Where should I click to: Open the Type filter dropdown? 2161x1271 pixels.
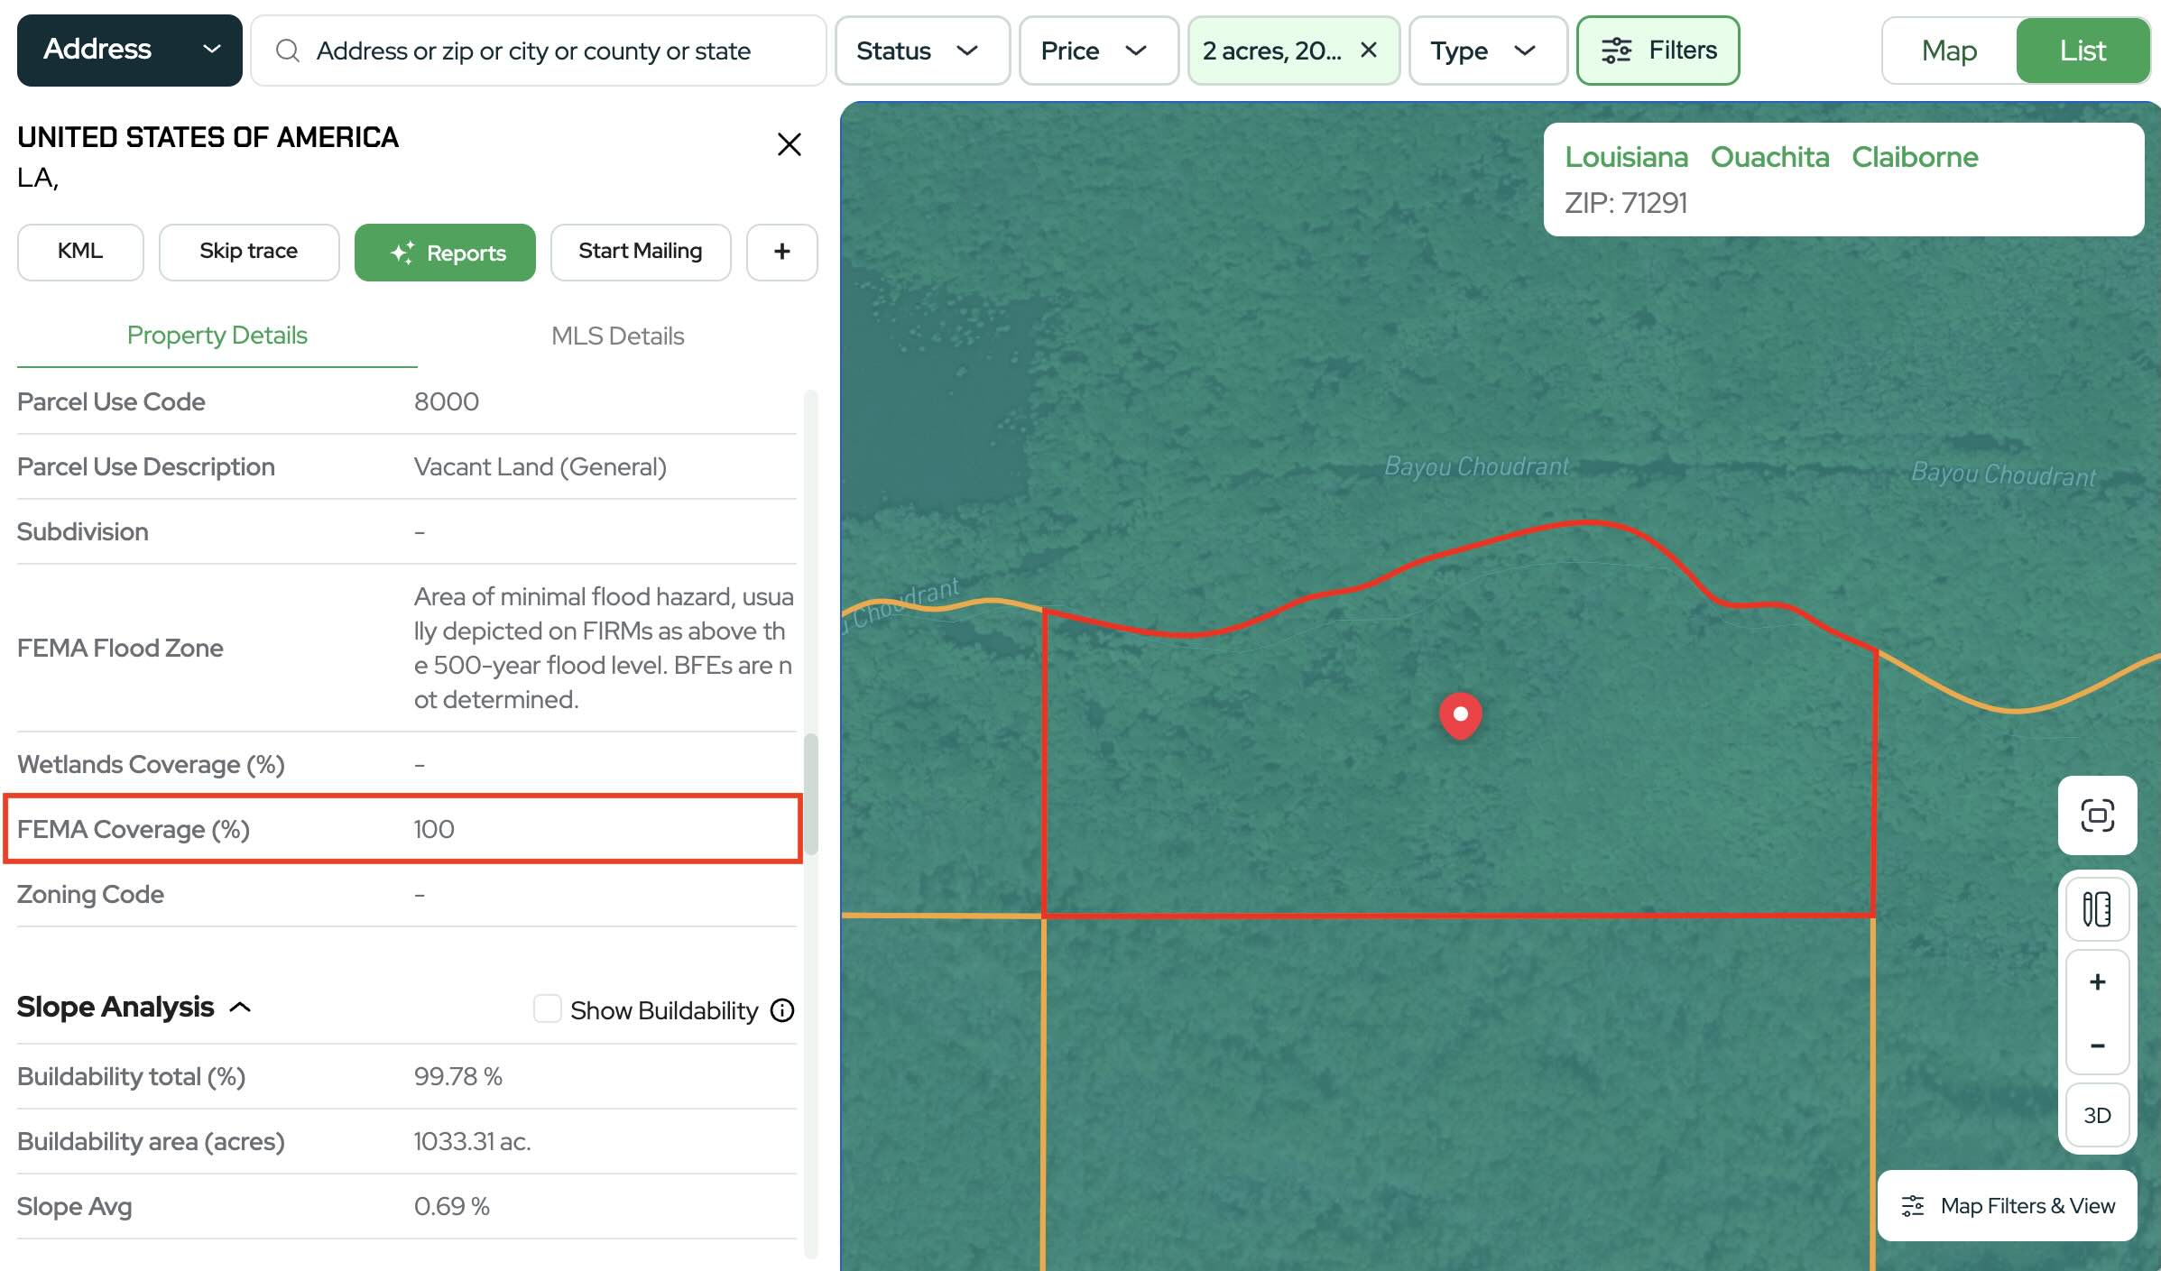point(1485,51)
